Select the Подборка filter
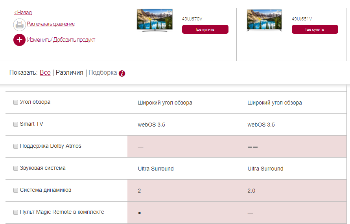This screenshot has width=350, height=224. 103,73
